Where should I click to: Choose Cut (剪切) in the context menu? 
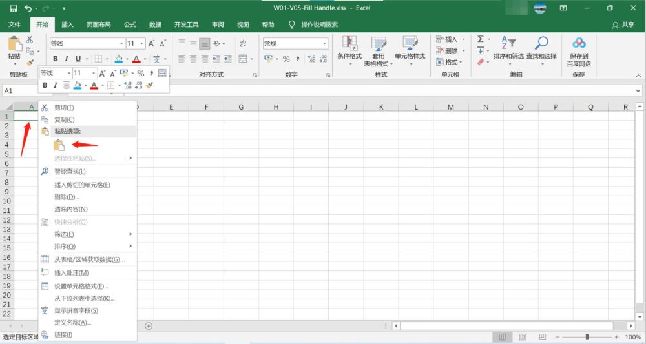88,108
